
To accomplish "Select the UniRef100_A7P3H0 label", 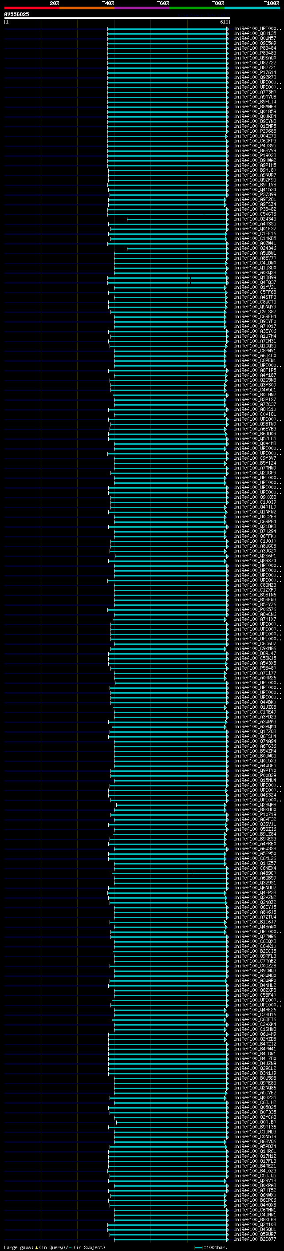I will 255,92.
